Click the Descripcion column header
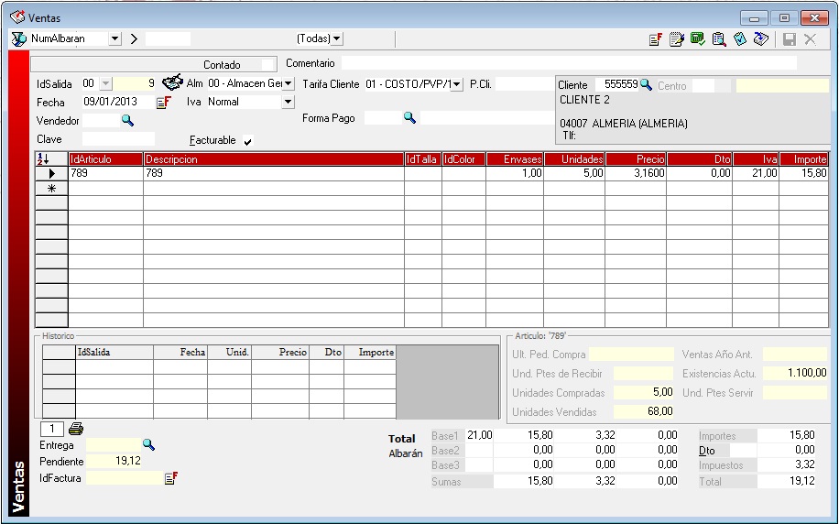839x524 pixels. tap(274, 159)
